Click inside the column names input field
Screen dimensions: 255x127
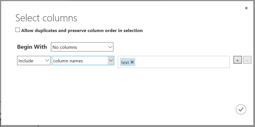coord(182,62)
